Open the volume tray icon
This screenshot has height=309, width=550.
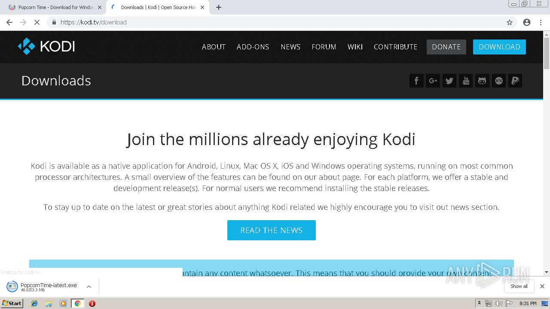499,303
